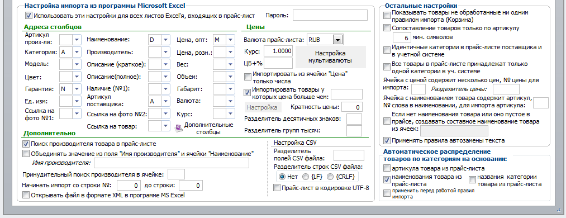Check Идентичные категории в прайс-листе поставщика
Viewport: 566px width, 218px height.
click(x=387, y=50)
